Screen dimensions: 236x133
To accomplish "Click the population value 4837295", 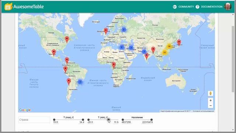I will click(126, 122).
